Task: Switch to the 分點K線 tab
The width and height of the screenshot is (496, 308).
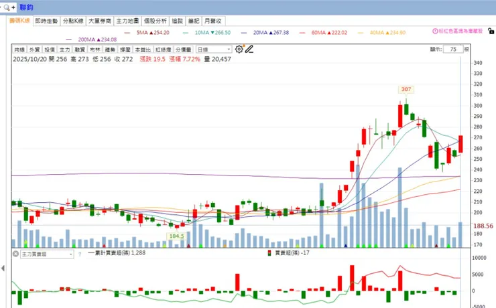Action: (x=73, y=21)
